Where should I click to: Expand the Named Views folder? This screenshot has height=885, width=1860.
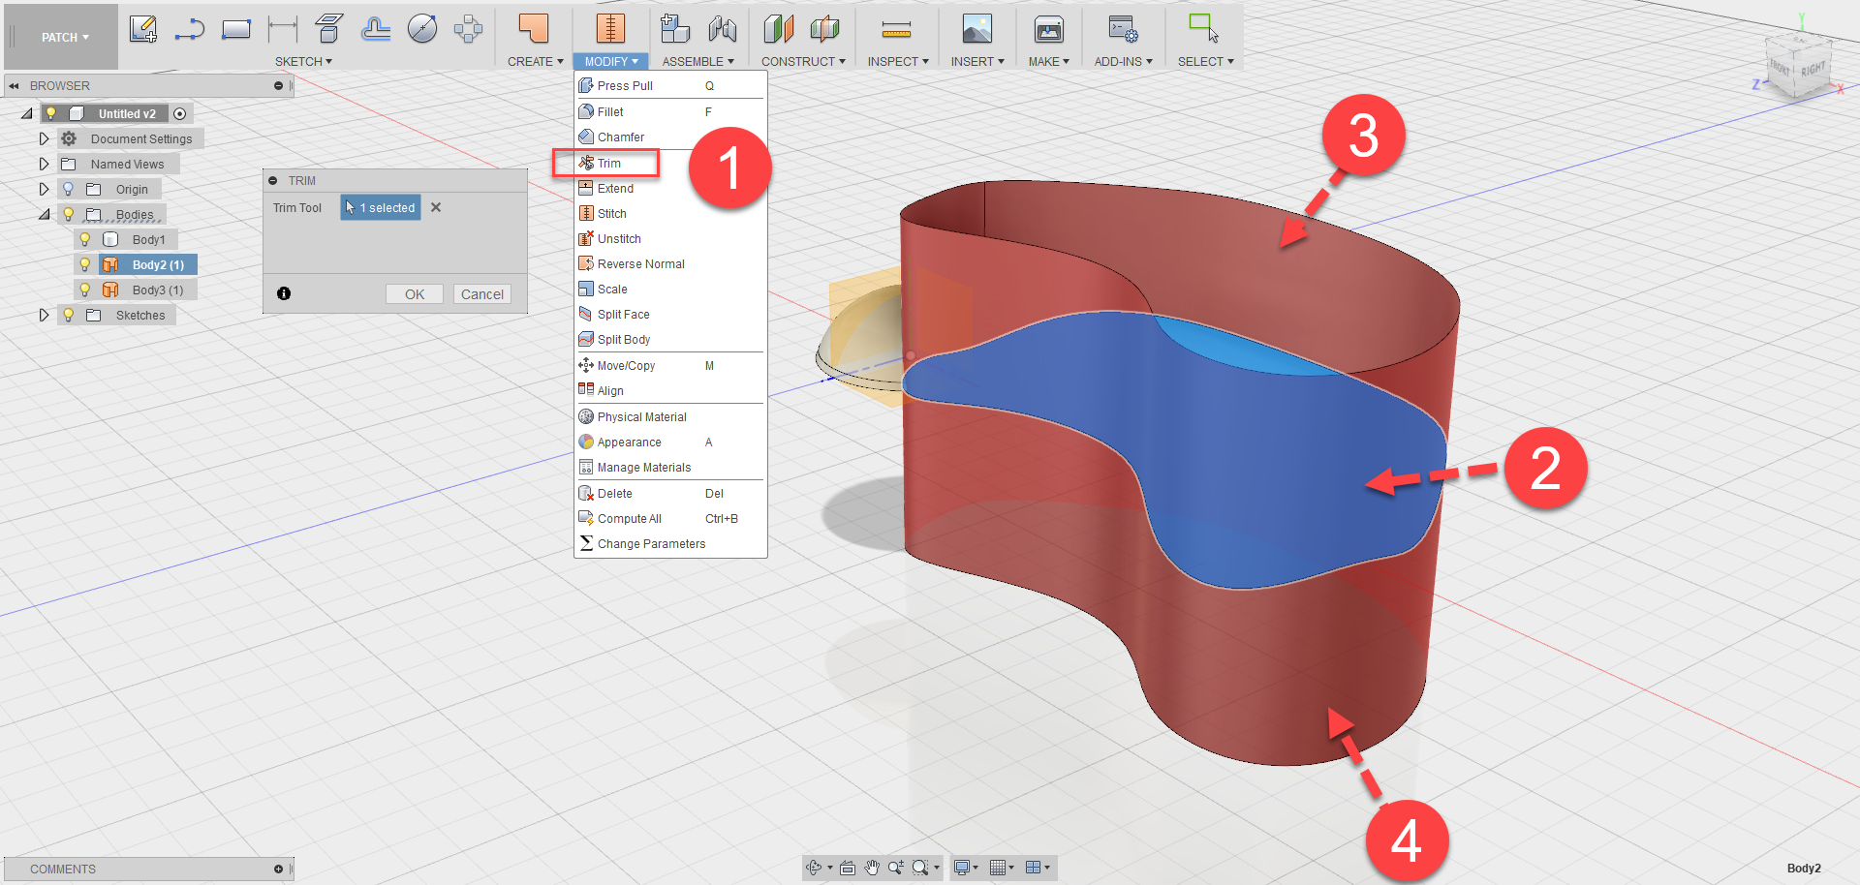(x=44, y=163)
